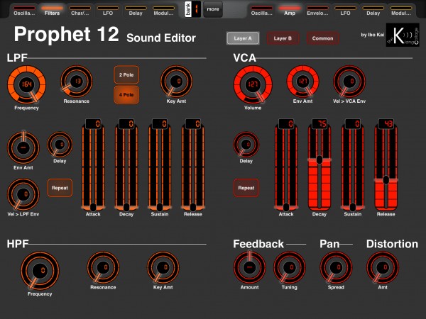The width and height of the screenshot is (426, 319).
Task: Click the Feedback Amount knob
Action: 249,267
